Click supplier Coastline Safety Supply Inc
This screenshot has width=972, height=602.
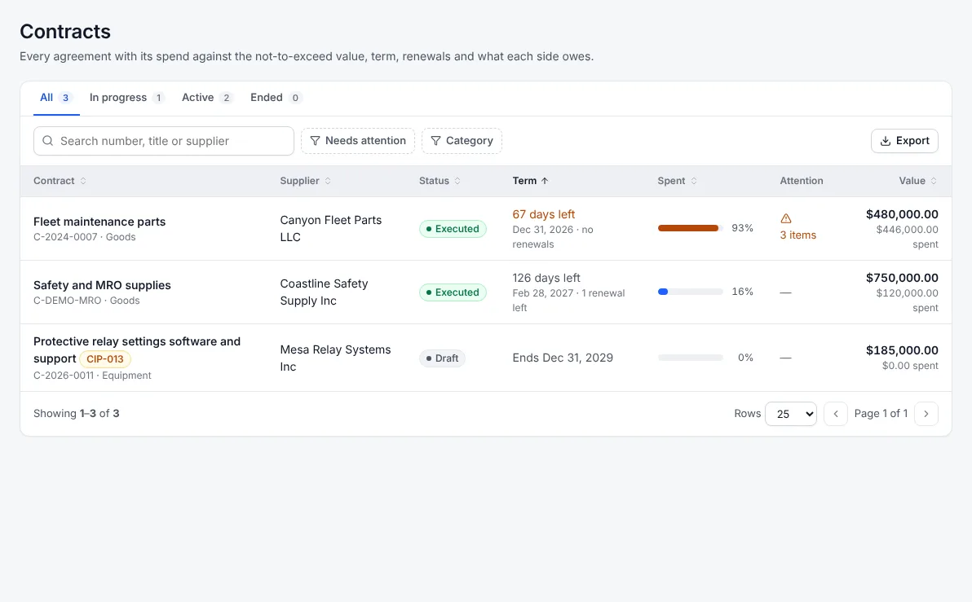tap(325, 292)
